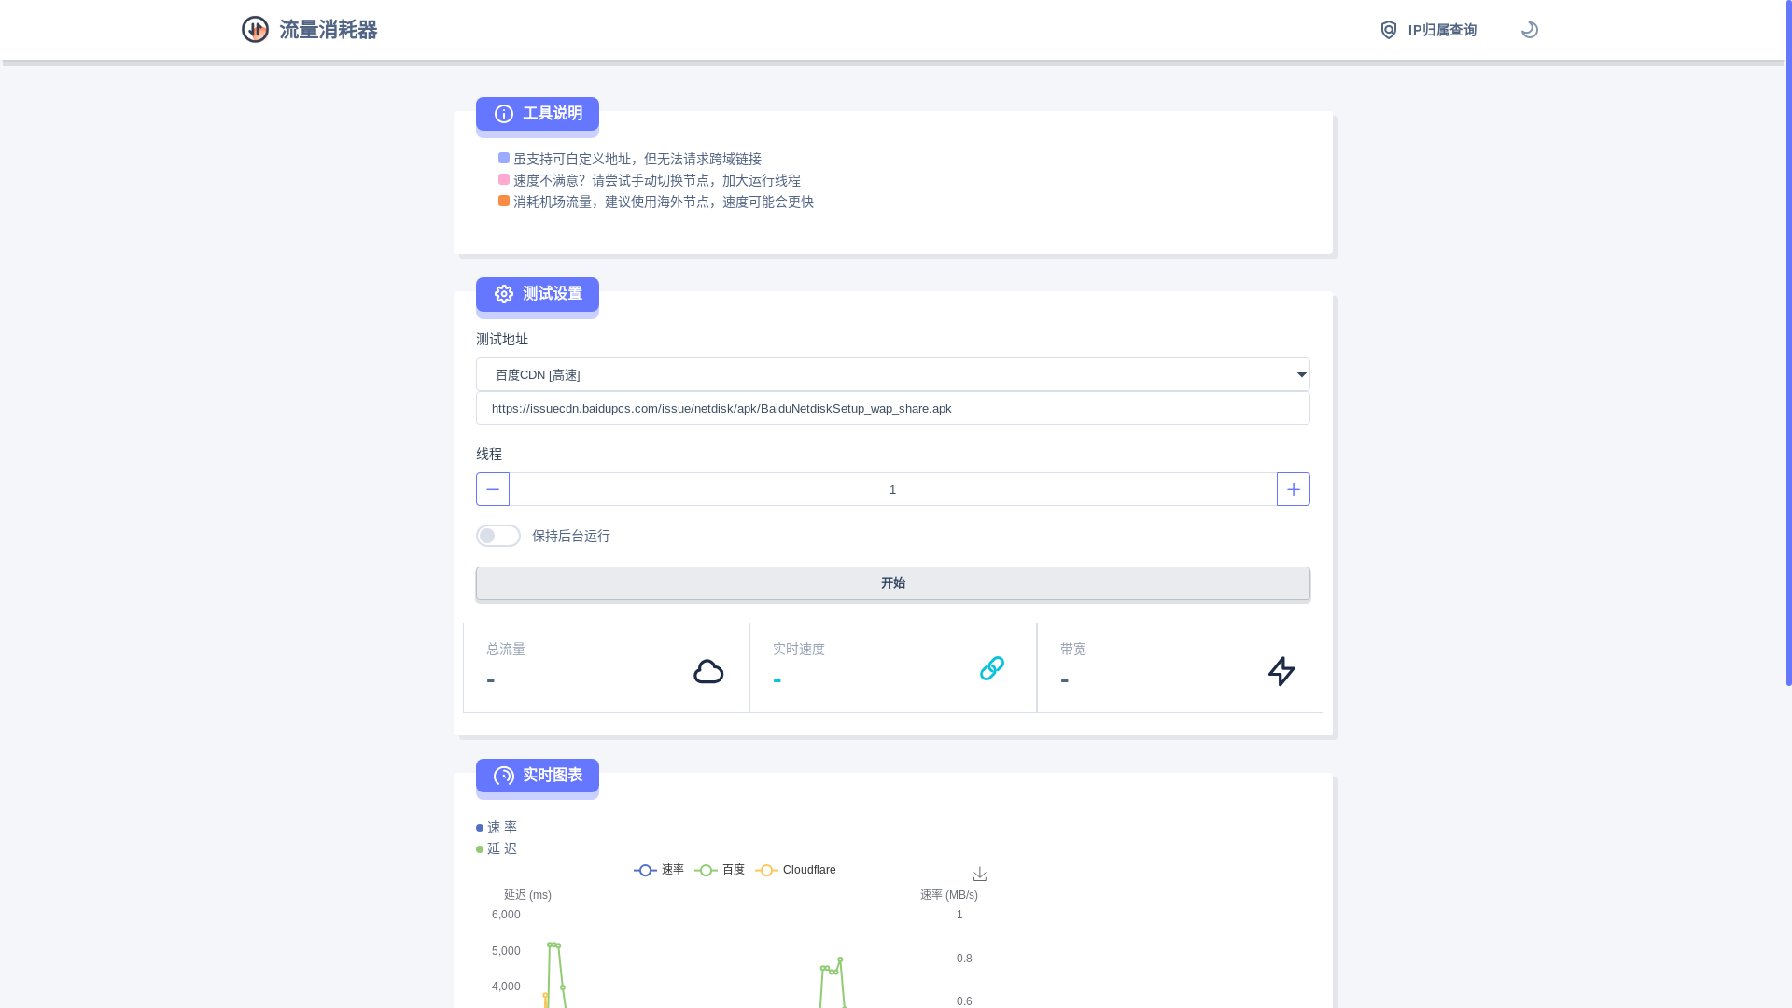Screen dimensions: 1792x1008
Task: Click the 保持后台运行 label
Action: tap(571, 536)
